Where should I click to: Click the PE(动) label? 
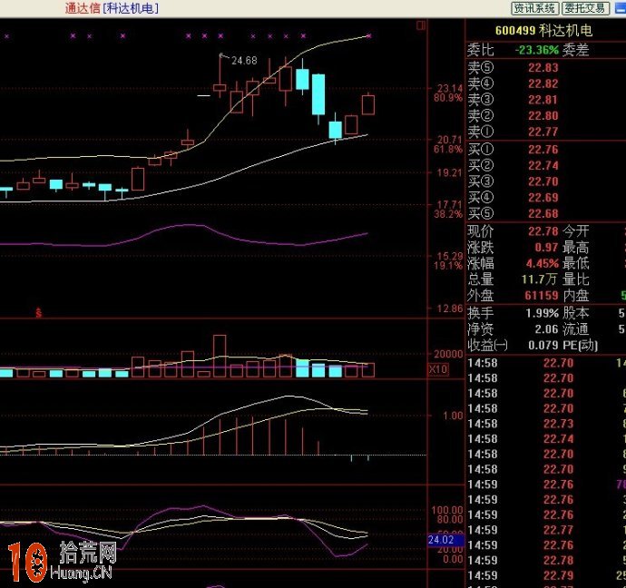coord(580,346)
